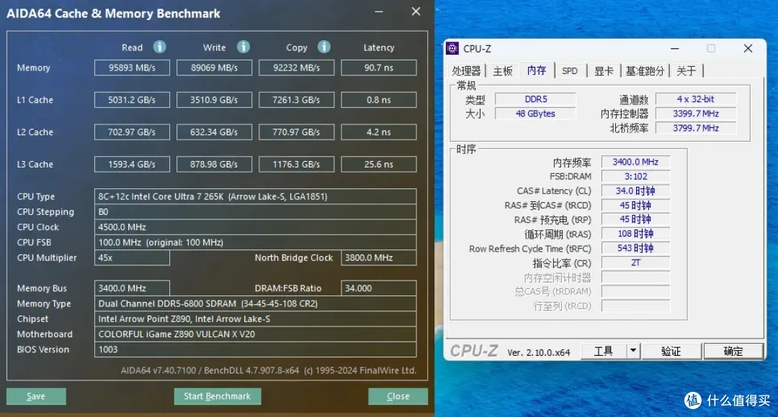This screenshot has width=778, height=417.
Task: Click the Memory Latency value 90.7 ns
Action: click(x=379, y=68)
